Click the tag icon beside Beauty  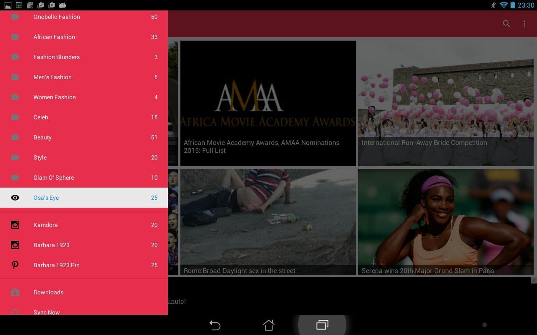pyautogui.click(x=15, y=137)
